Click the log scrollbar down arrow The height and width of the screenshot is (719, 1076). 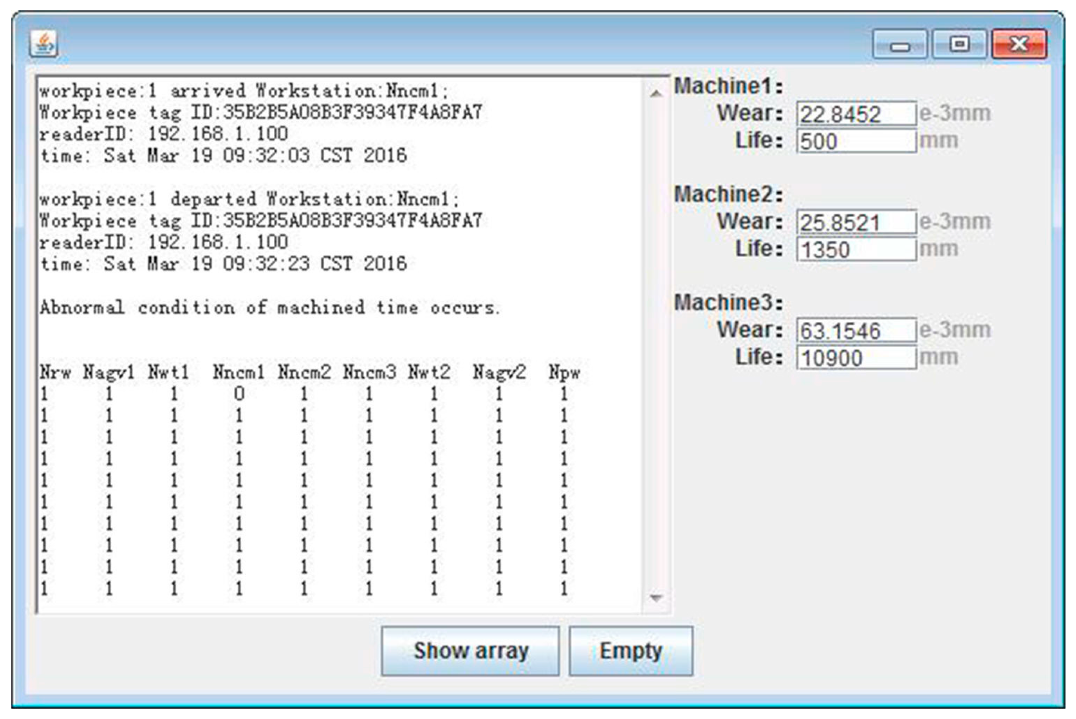coord(656,598)
